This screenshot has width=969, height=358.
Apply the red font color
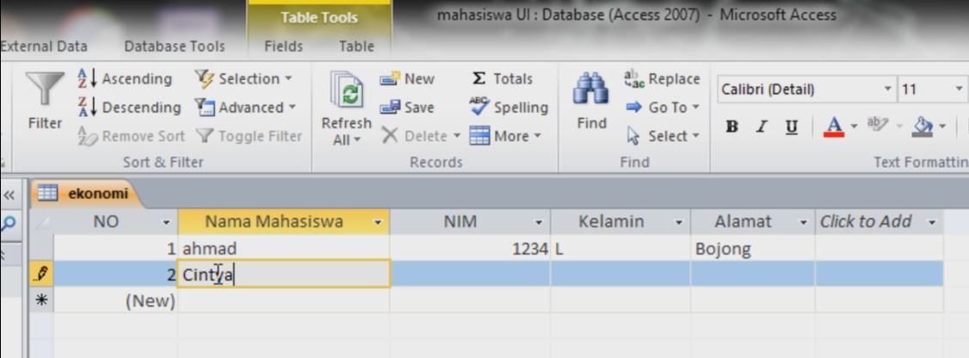click(834, 127)
